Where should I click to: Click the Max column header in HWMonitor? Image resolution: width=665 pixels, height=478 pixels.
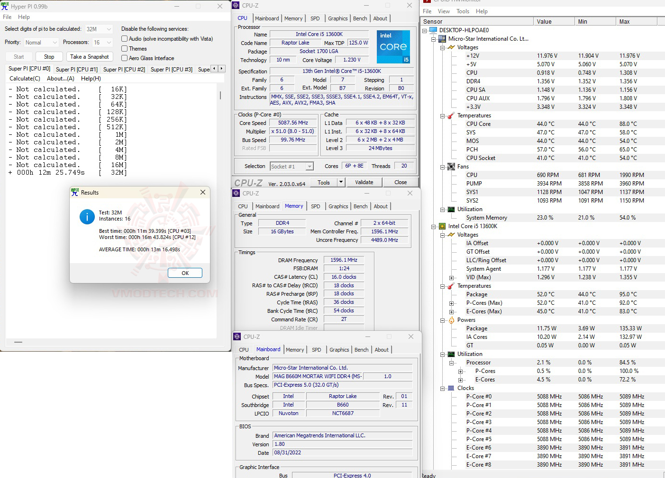coord(637,22)
